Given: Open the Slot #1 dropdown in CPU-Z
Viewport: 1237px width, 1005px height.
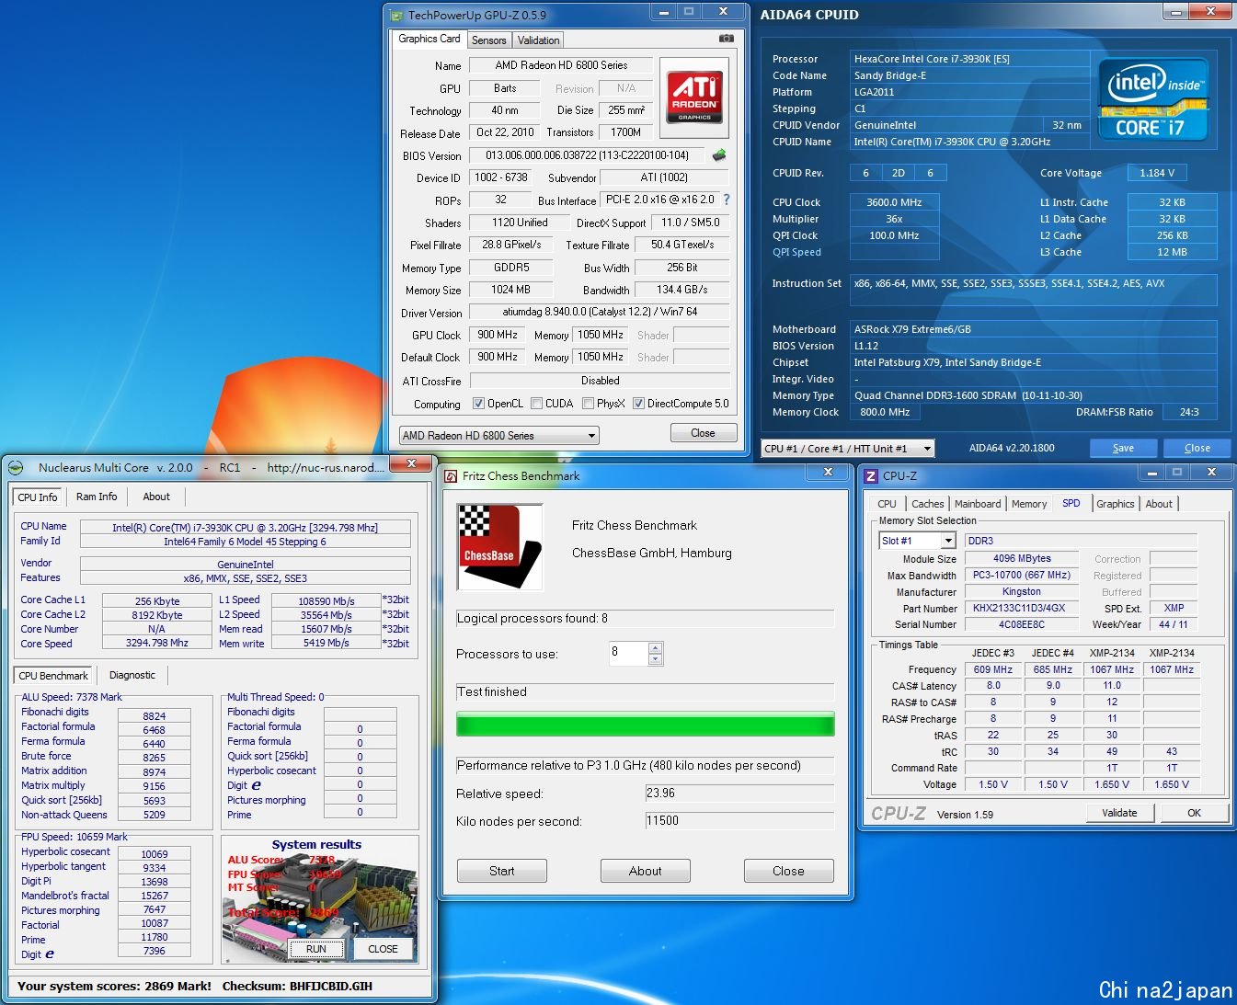Looking at the screenshot, I should (x=918, y=541).
